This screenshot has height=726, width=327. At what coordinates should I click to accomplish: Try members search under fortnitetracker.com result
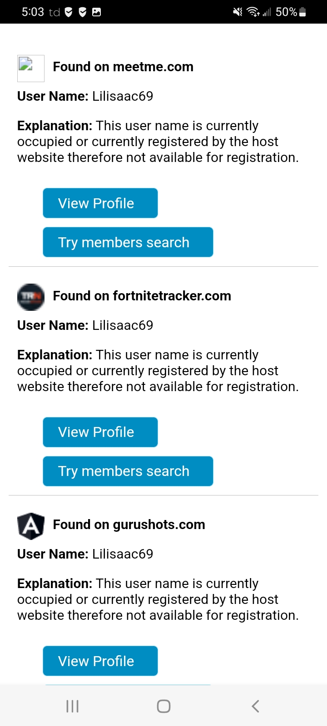pos(128,471)
